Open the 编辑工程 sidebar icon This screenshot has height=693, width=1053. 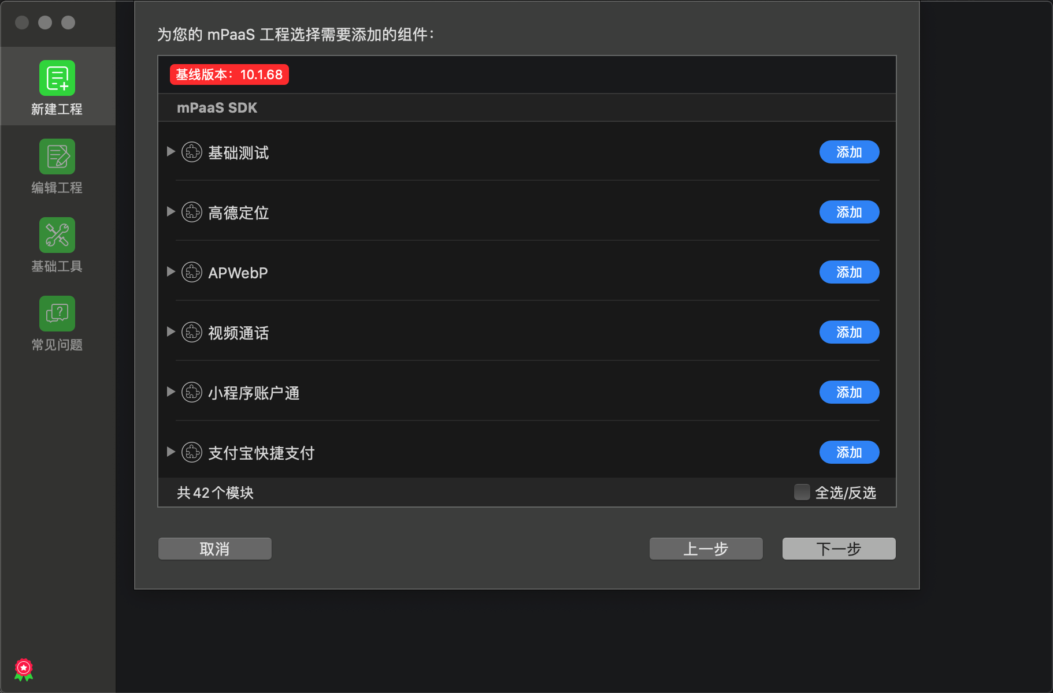57,157
